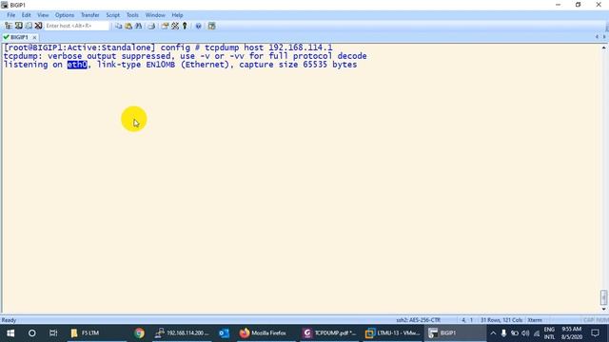Image resolution: width=609 pixels, height=342 pixels.
Task: Click the ENG INTL language indicator
Action: (549, 333)
